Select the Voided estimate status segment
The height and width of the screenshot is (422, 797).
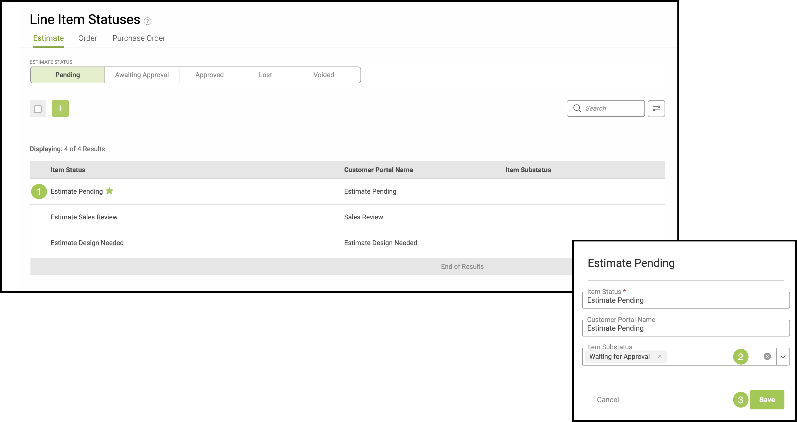pos(324,75)
